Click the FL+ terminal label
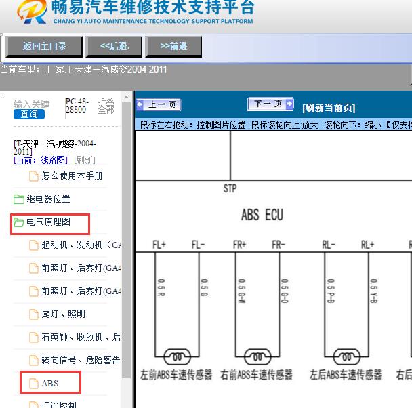 159,245
